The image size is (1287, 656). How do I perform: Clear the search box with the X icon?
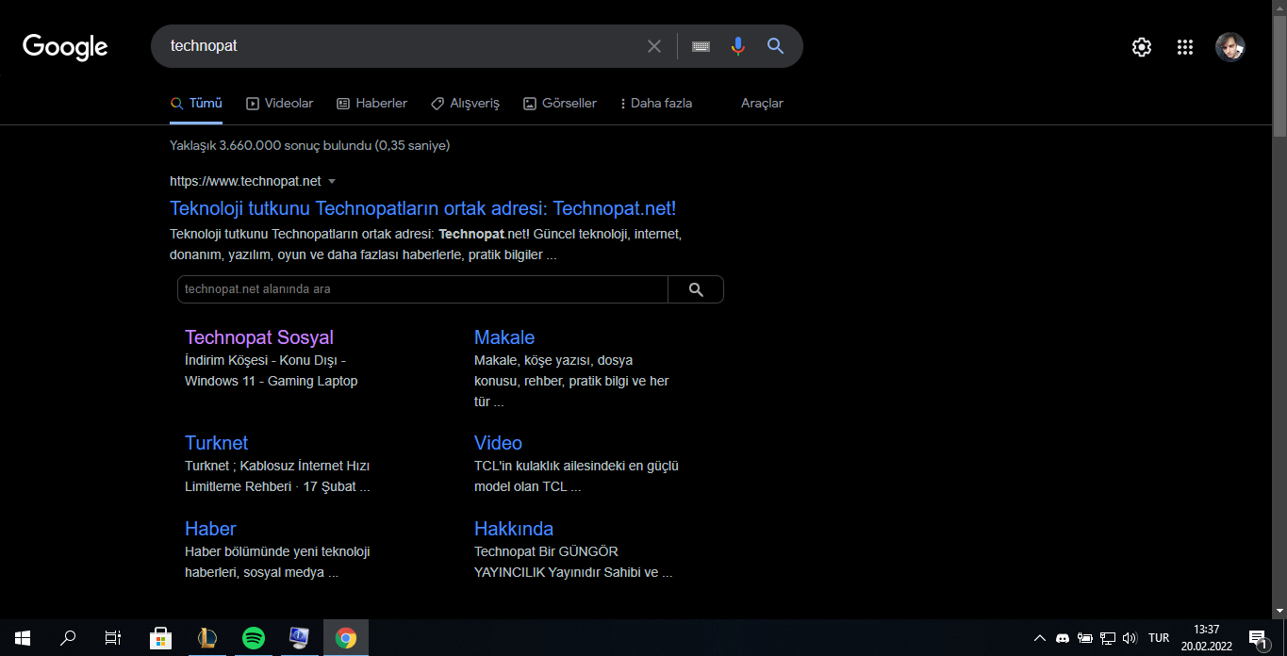coord(653,46)
